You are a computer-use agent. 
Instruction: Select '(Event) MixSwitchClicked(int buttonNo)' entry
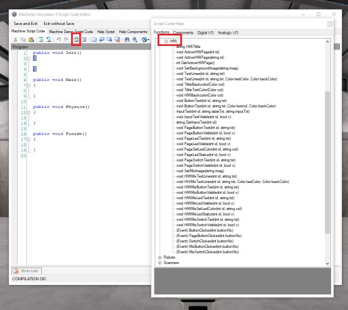pyautogui.click(x=208, y=252)
